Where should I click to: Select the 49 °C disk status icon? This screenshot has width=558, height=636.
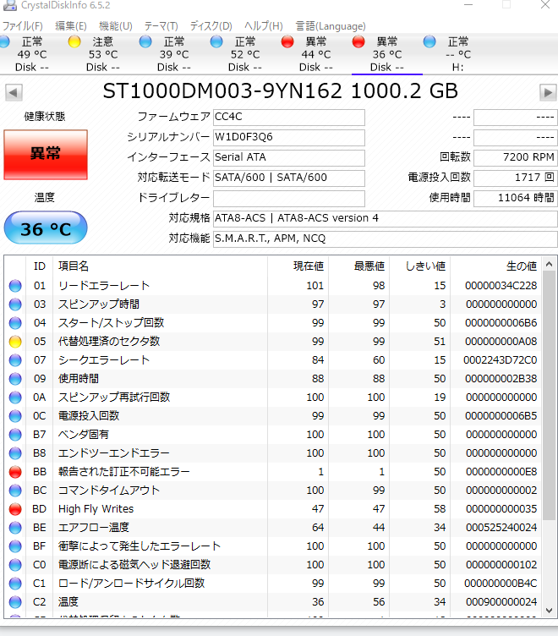(4, 41)
